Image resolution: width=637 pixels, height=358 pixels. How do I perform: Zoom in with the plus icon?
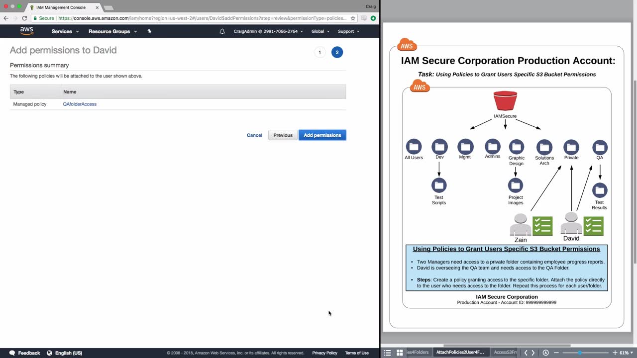click(615, 353)
